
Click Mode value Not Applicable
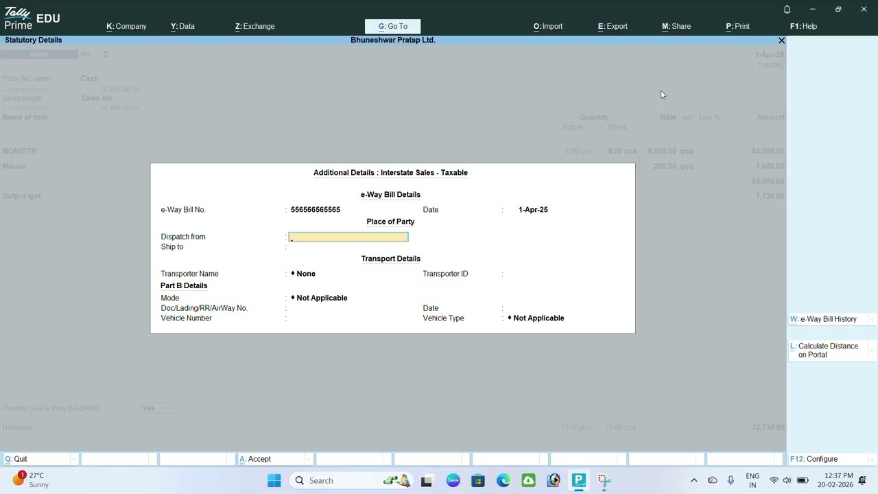click(x=319, y=298)
